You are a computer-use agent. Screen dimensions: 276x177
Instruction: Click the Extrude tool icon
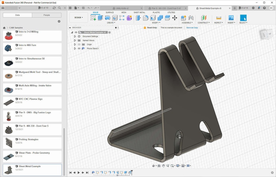100,18
